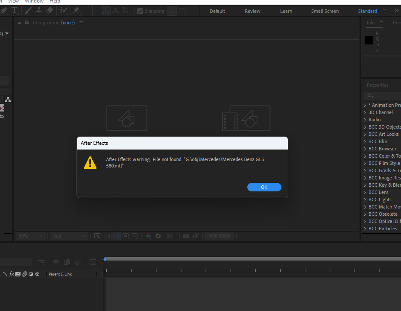
Task: Select the Puppet Pin tool
Action: [x=76, y=11]
